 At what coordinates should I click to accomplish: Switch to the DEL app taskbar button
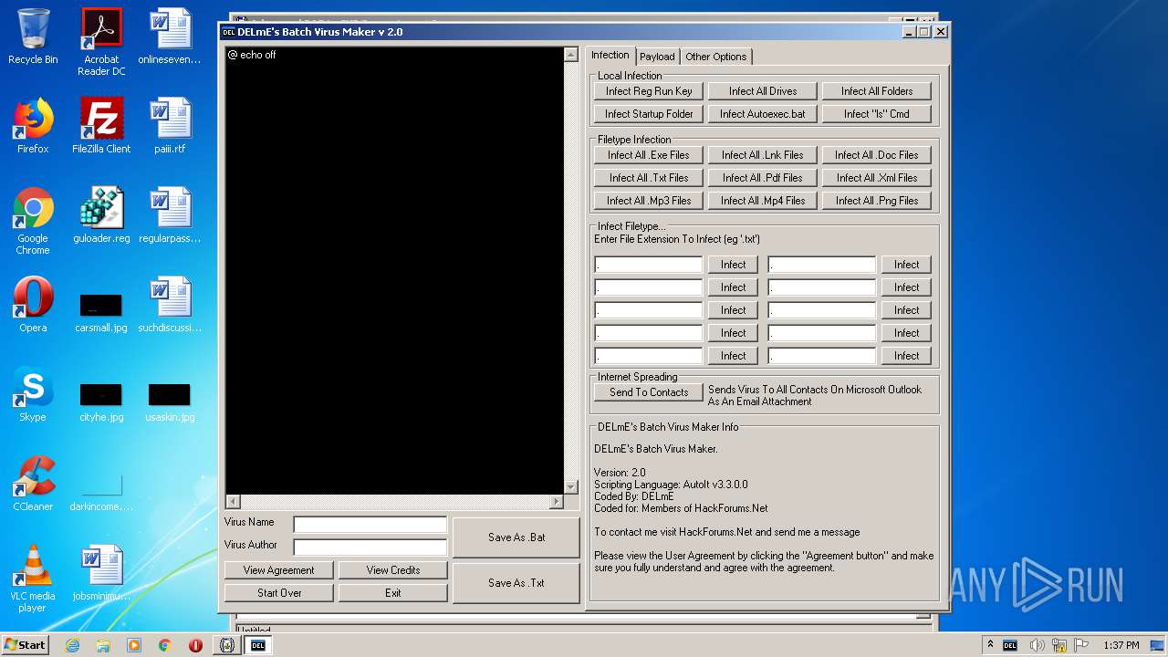pyautogui.click(x=257, y=645)
